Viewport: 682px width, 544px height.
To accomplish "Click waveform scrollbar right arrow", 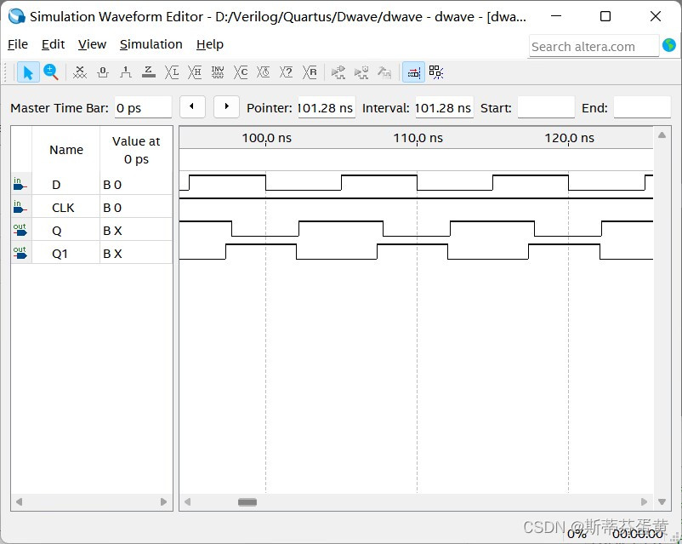I will (645, 501).
